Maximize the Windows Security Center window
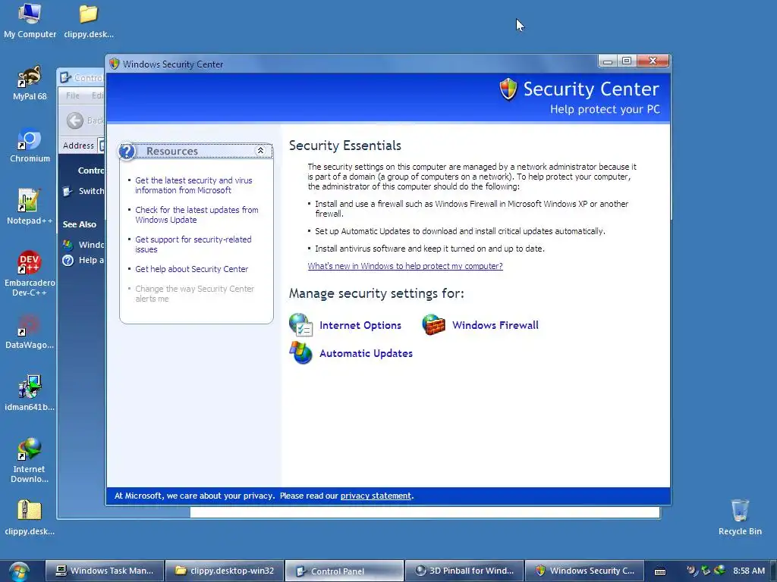The image size is (777, 582). 626,61
